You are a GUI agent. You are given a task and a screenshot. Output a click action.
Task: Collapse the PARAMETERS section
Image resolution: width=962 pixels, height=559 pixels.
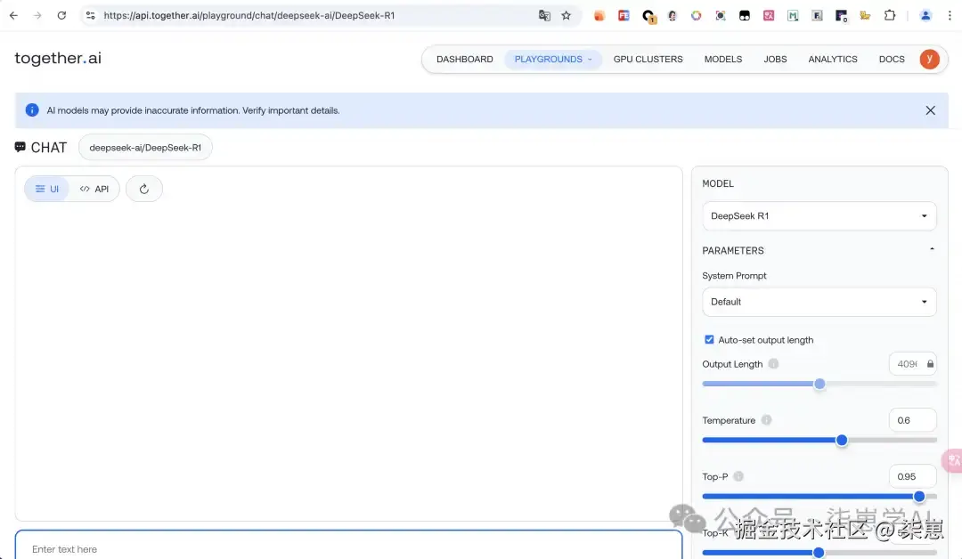pyautogui.click(x=932, y=249)
